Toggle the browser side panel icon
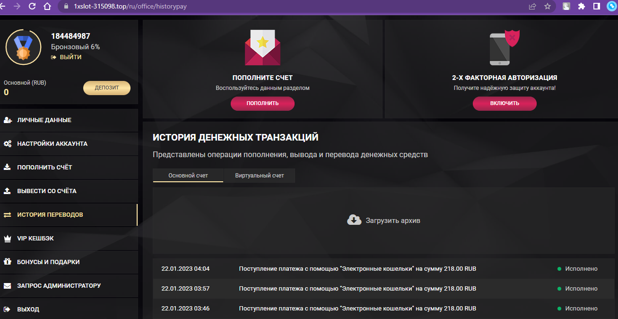618x319 pixels. [x=597, y=7]
